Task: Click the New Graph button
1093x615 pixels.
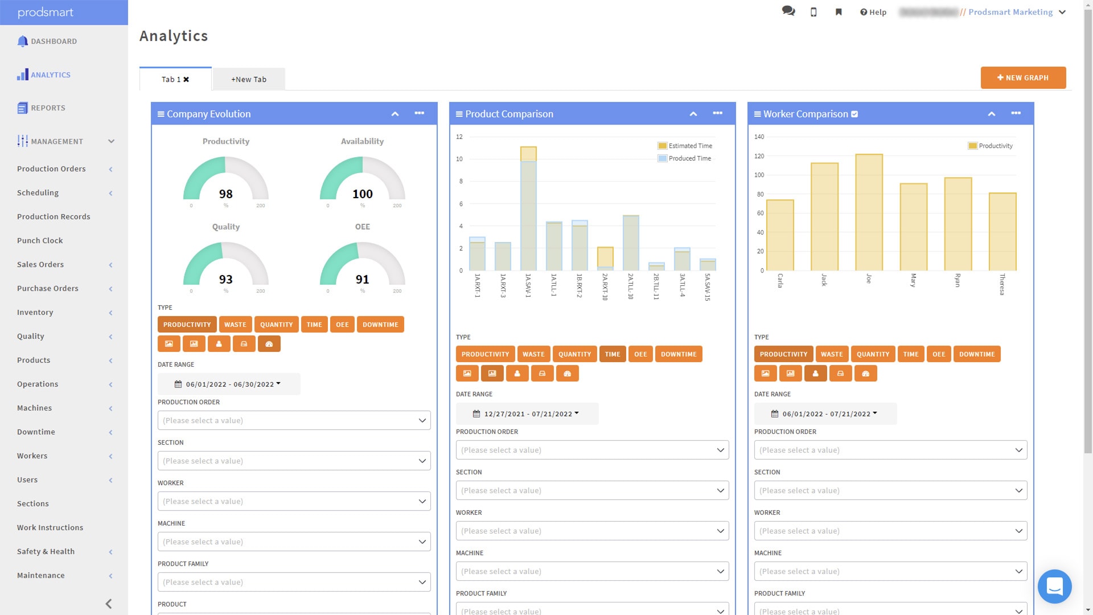Action: pyautogui.click(x=1023, y=78)
